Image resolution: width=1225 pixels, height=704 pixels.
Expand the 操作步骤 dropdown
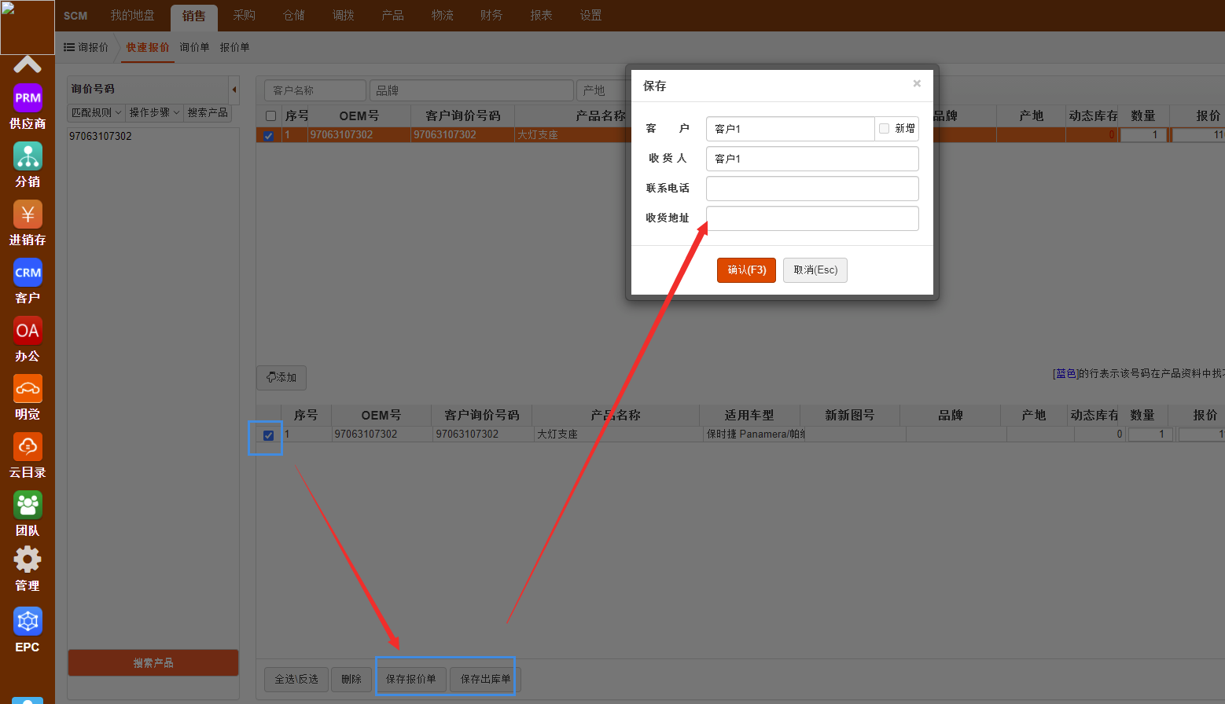pos(154,113)
